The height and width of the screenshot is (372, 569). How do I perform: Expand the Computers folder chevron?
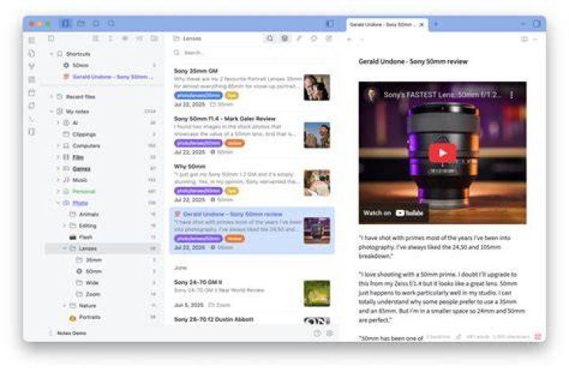point(58,146)
